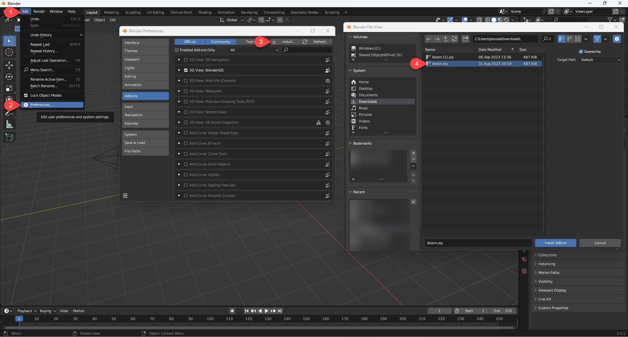Open Themes section in Preferences

coord(145,51)
